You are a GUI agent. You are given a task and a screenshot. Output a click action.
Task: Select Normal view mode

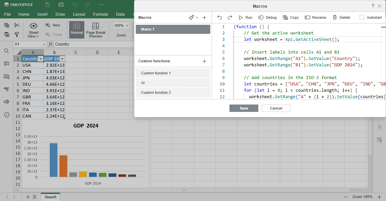(x=77, y=30)
